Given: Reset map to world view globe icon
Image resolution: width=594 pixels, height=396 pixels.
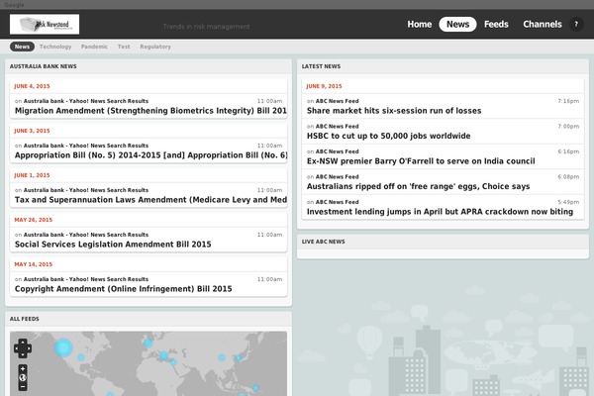Looking at the screenshot, I should point(23,378).
